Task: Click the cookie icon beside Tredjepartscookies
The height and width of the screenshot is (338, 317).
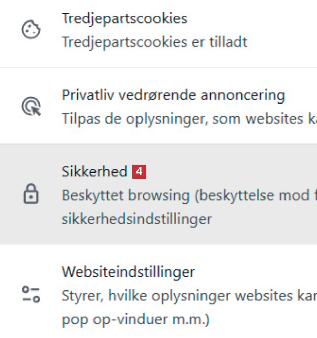Action: click(x=31, y=30)
